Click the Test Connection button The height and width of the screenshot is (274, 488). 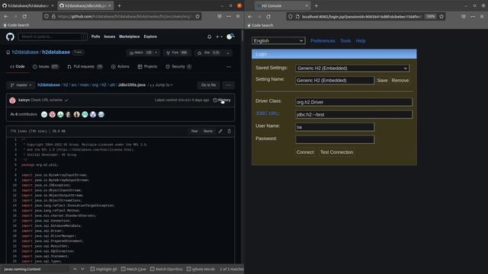pos(336,152)
